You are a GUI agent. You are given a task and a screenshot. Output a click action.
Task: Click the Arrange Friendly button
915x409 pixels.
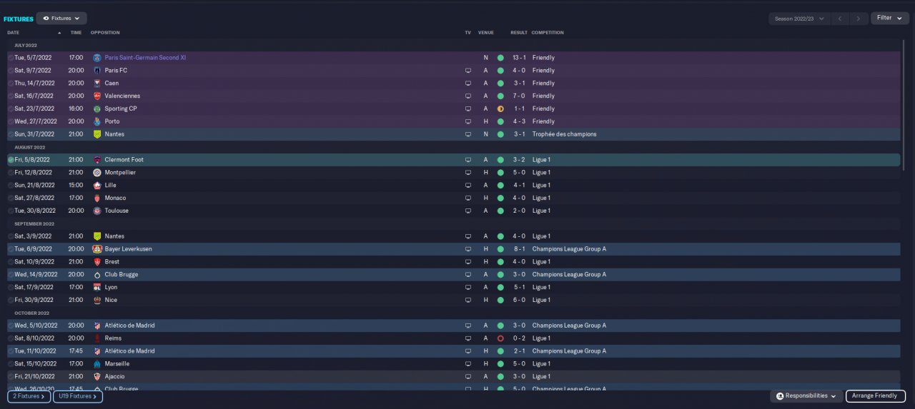click(x=875, y=395)
